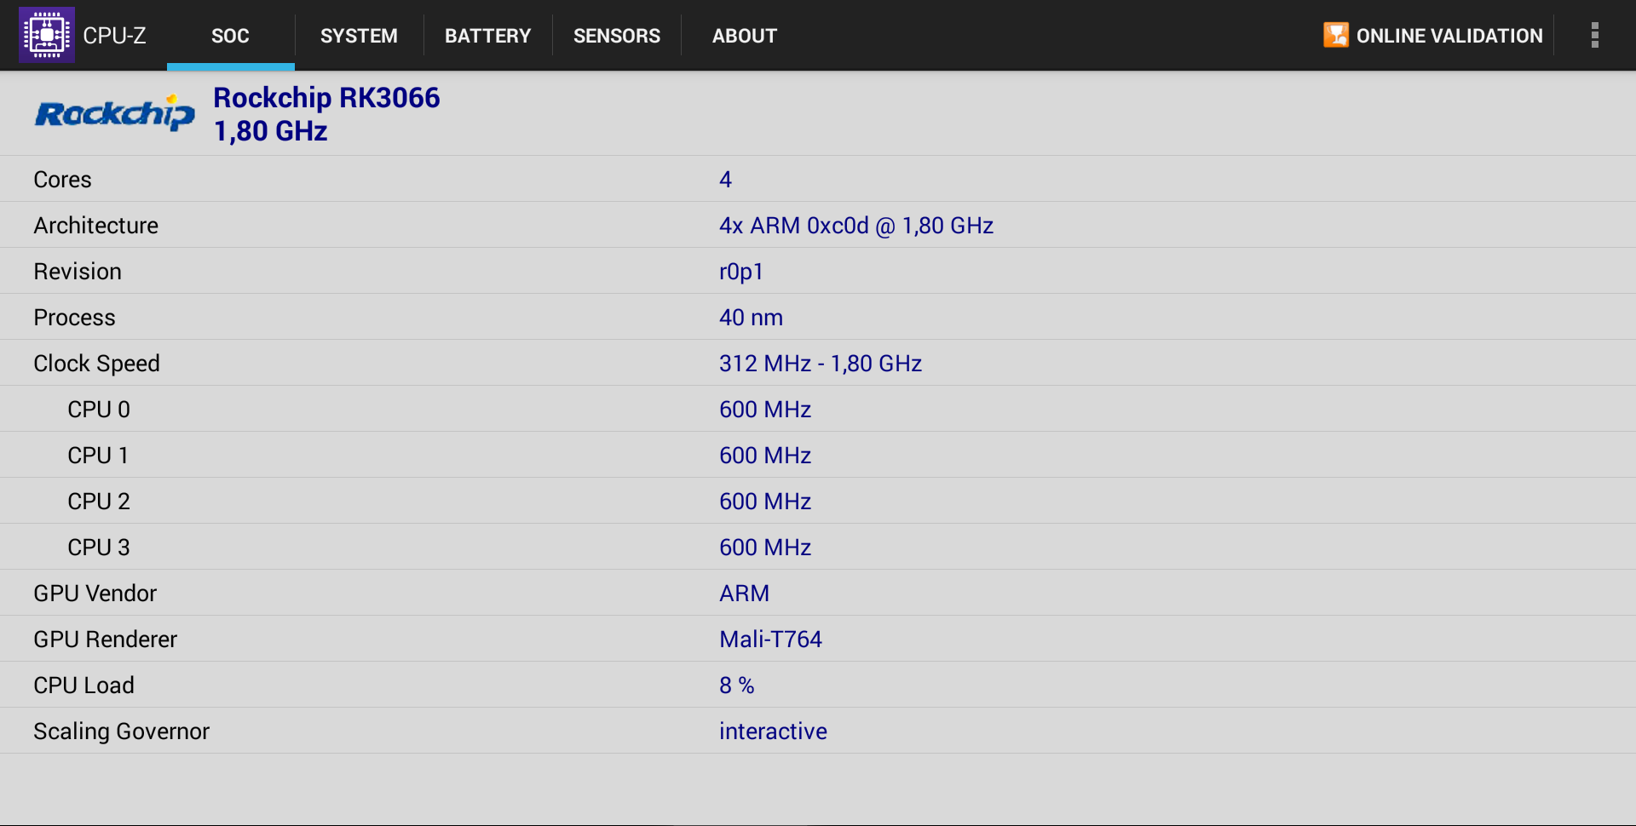Tap the Process 40 nm row
The height and width of the screenshot is (826, 1636).
click(818, 318)
